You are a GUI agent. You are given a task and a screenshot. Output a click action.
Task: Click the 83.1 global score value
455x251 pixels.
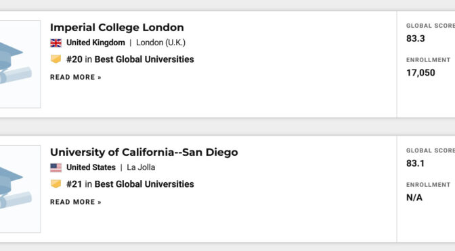[415, 163]
